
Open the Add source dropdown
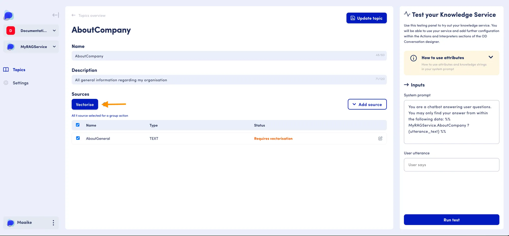point(367,104)
